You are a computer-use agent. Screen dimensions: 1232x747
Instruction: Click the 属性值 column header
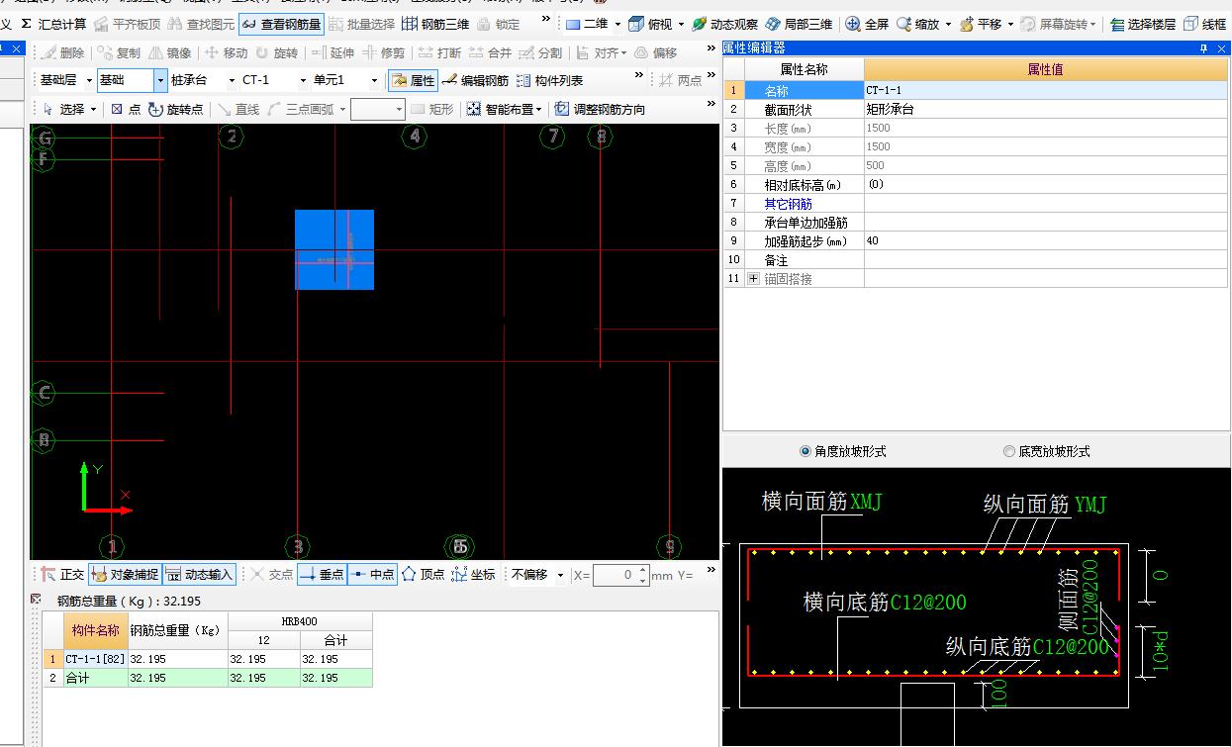(x=1046, y=69)
